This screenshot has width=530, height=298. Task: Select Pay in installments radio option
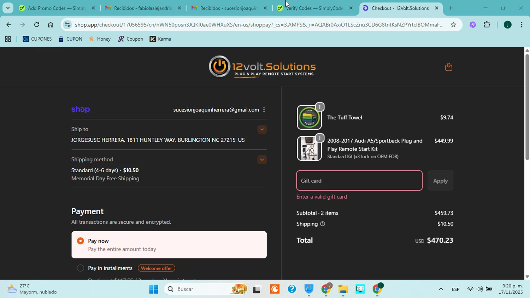coord(81,268)
